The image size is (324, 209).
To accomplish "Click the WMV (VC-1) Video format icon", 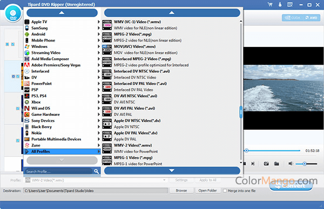I will 107,25.
